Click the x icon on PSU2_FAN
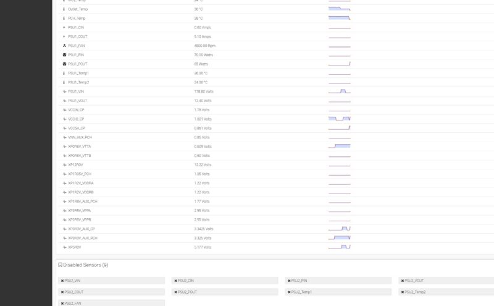This screenshot has height=306, width=494. point(62,304)
